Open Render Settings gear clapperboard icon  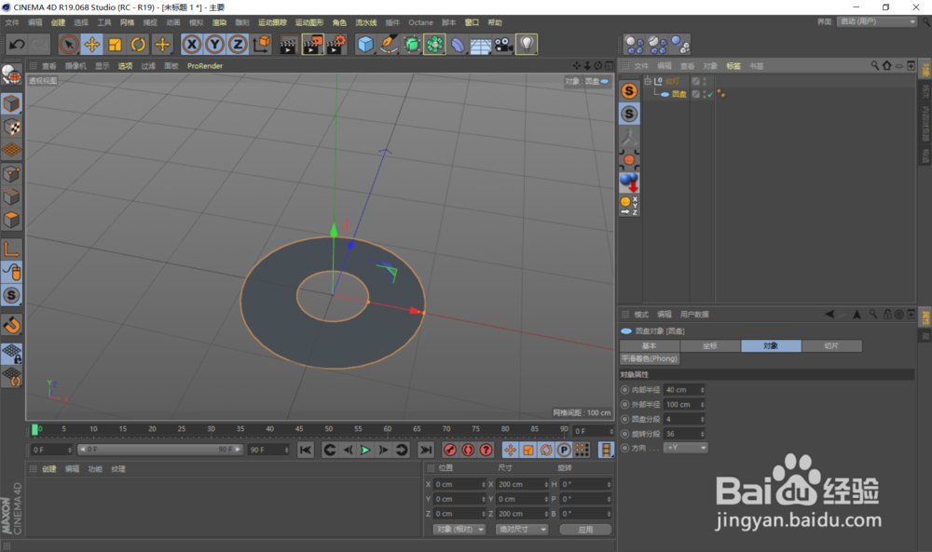pos(336,45)
